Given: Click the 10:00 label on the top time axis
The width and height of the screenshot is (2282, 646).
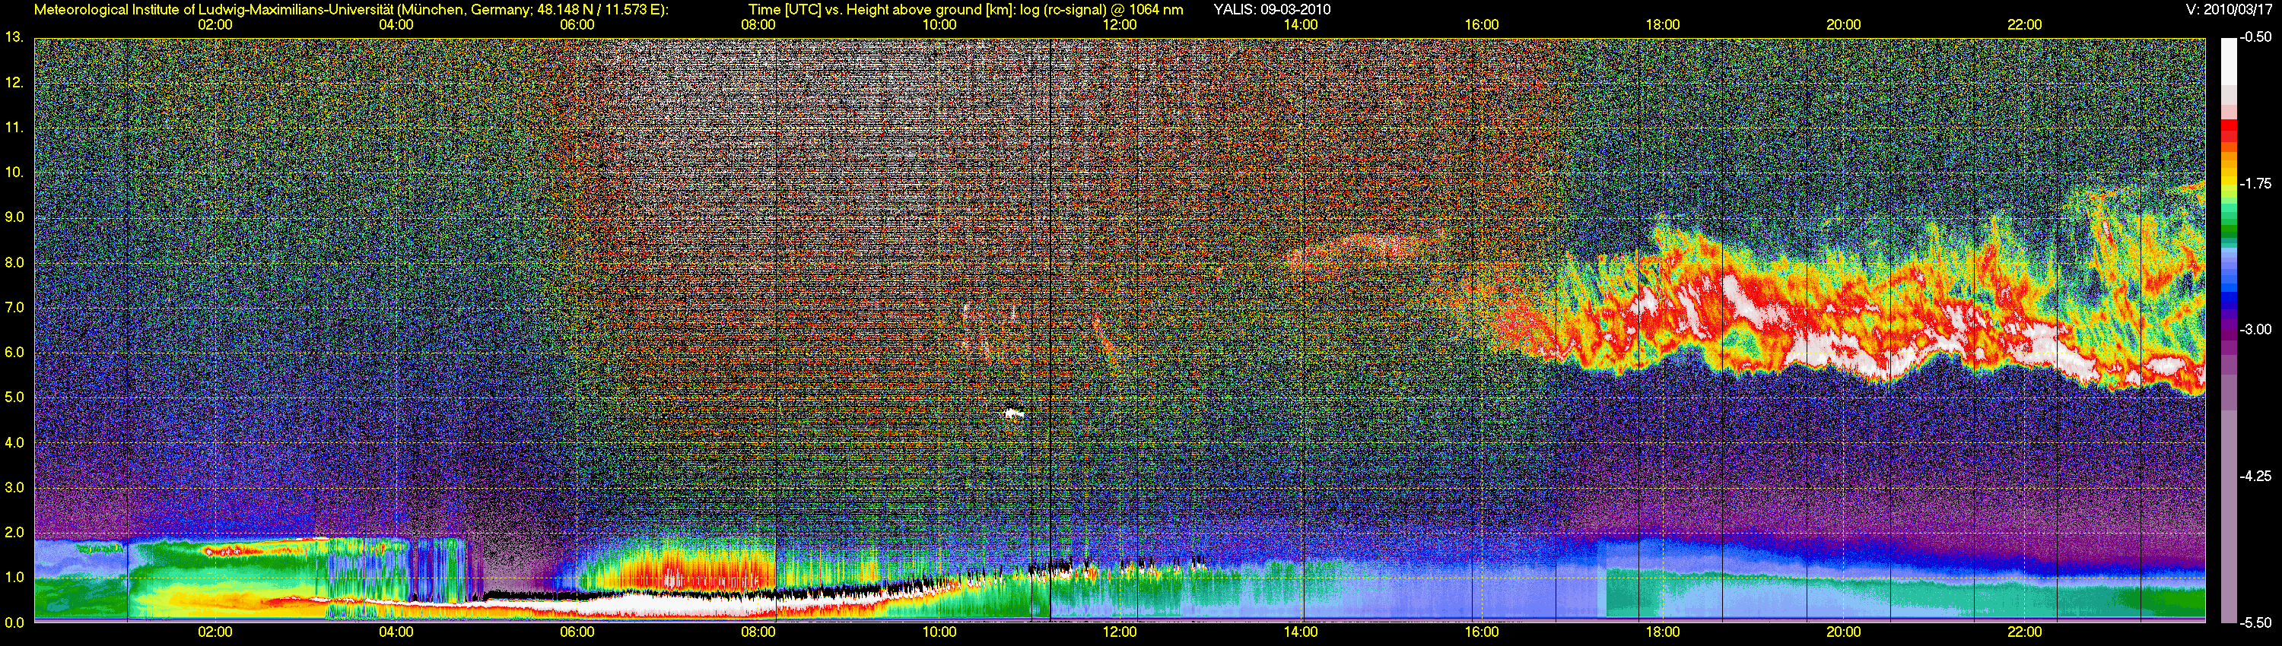Looking at the screenshot, I should pyautogui.click(x=939, y=25).
